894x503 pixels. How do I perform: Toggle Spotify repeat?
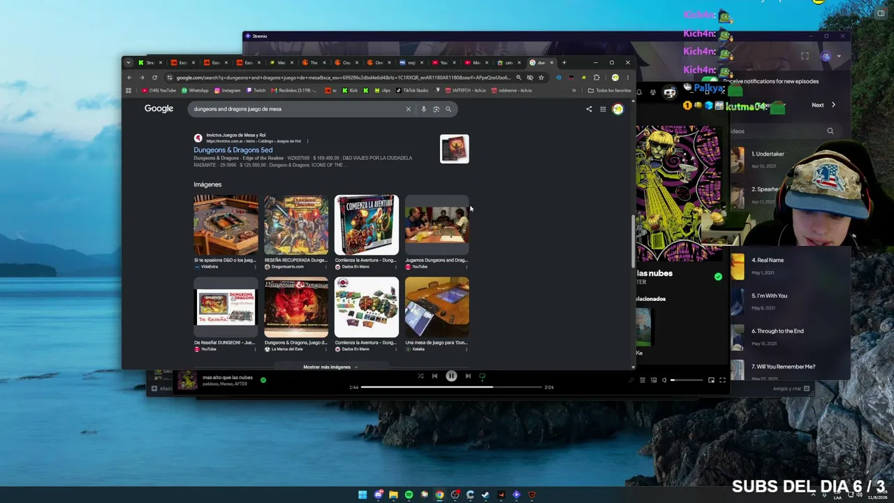[x=482, y=376]
